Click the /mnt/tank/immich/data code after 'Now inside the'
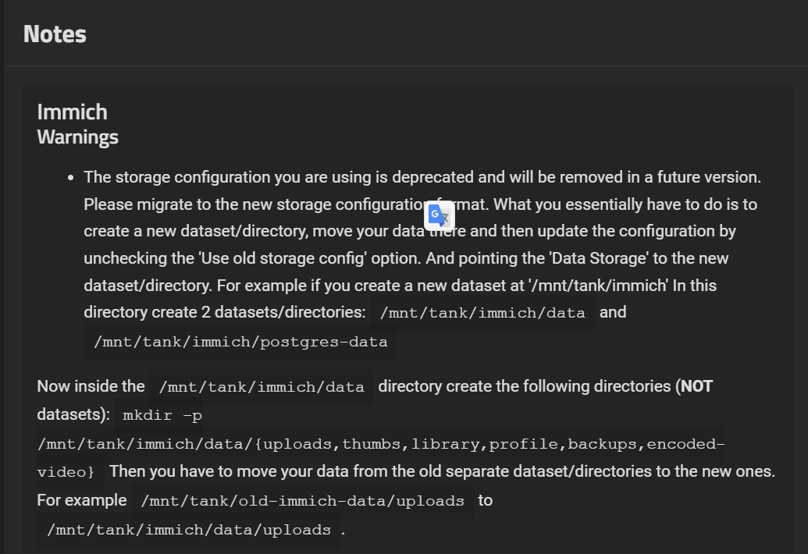The height and width of the screenshot is (554, 808). tap(261, 387)
